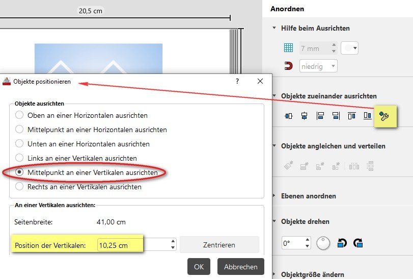Collapse the Hilfe beim Ausrichten section
413x279 pixels.
(274, 28)
